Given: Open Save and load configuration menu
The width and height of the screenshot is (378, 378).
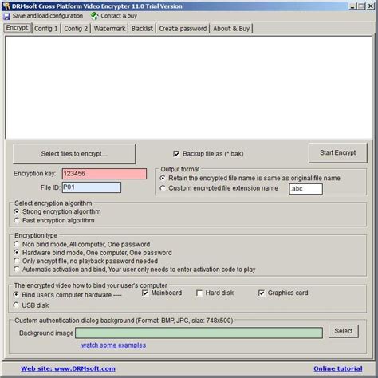Looking at the screenshot, I should click(48, 16).
